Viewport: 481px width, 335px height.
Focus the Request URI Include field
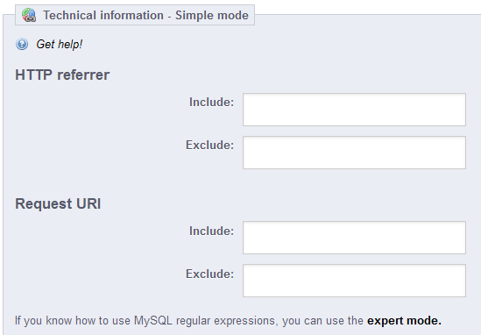point(354,238)
